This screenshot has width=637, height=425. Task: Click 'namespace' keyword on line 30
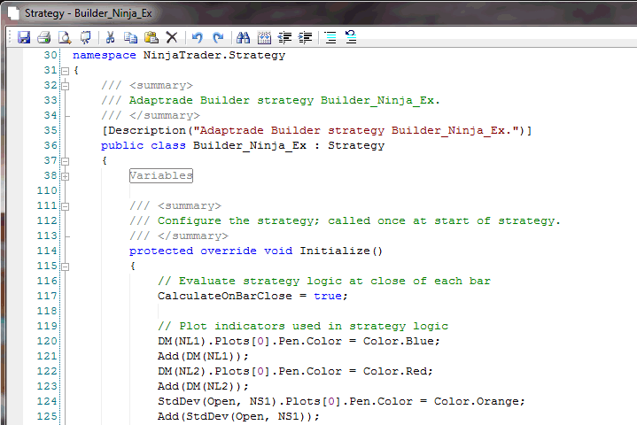(105, 55)
